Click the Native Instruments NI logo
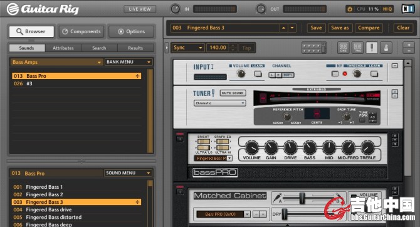 [x=408, y=9]
